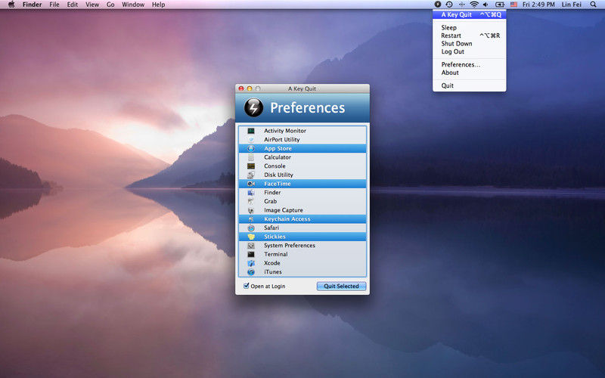This screenshot has width=605, height=378.
Task: Select the Grab row text
Action: (x=270, y=201)
